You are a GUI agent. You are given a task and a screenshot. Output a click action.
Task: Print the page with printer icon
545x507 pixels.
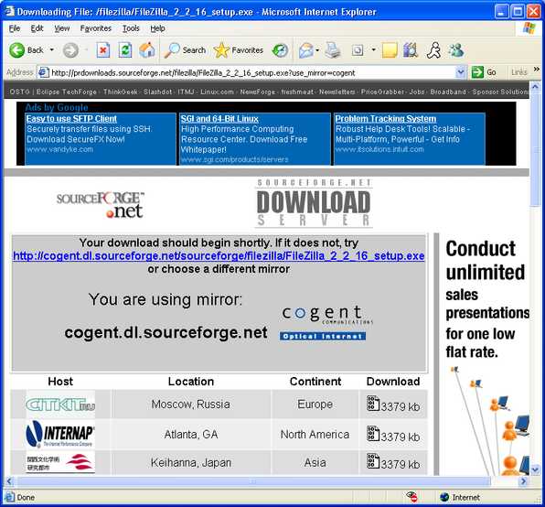[333, 50]
